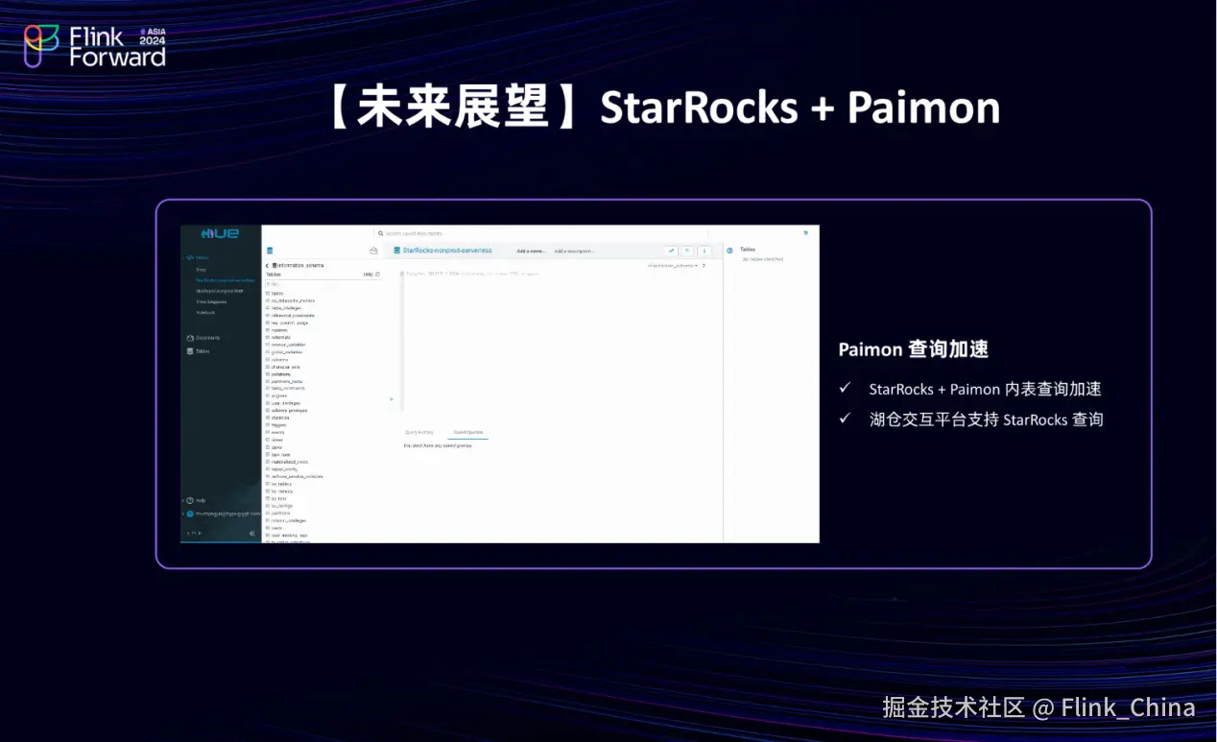1217x742 pixels.
Task: Open the information_schema database dropdown
Action: point(673,266)
